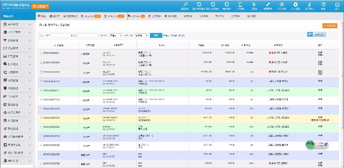Switch to the start page tab with play icon
The image size is (344, 168).
click(55, 16)
